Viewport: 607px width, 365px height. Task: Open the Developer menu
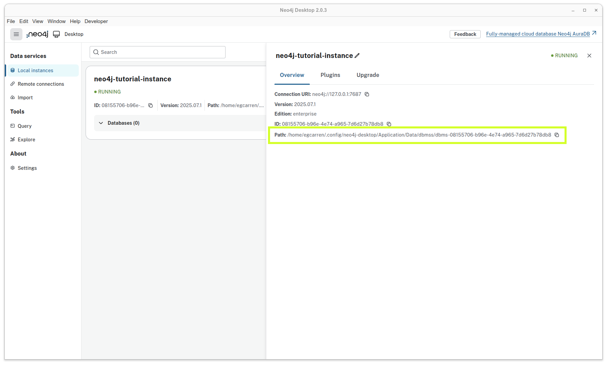tap(96, 21)
